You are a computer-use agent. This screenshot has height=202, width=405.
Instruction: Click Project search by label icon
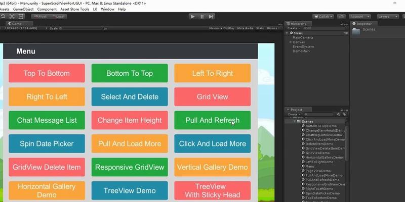[344, 115]
